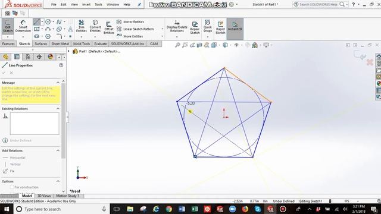
Task: Open the DisplayManager tab
Action: tap(50, 57)
